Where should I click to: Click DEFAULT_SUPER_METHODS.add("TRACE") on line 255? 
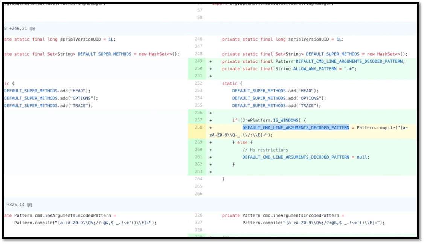tap(276, 106)
